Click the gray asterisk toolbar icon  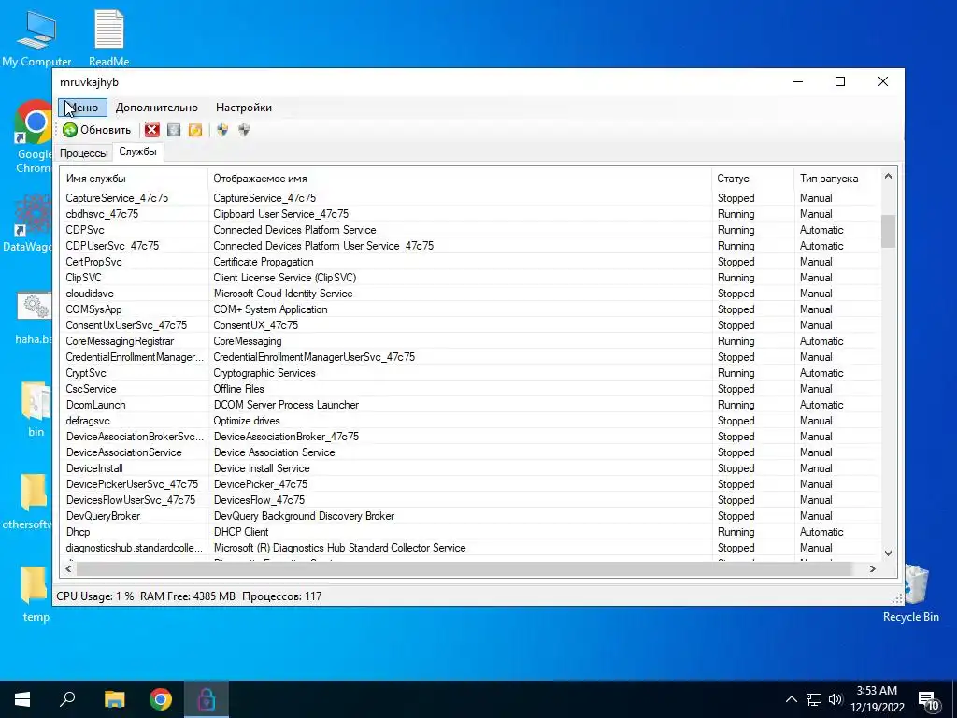point(174,130)
